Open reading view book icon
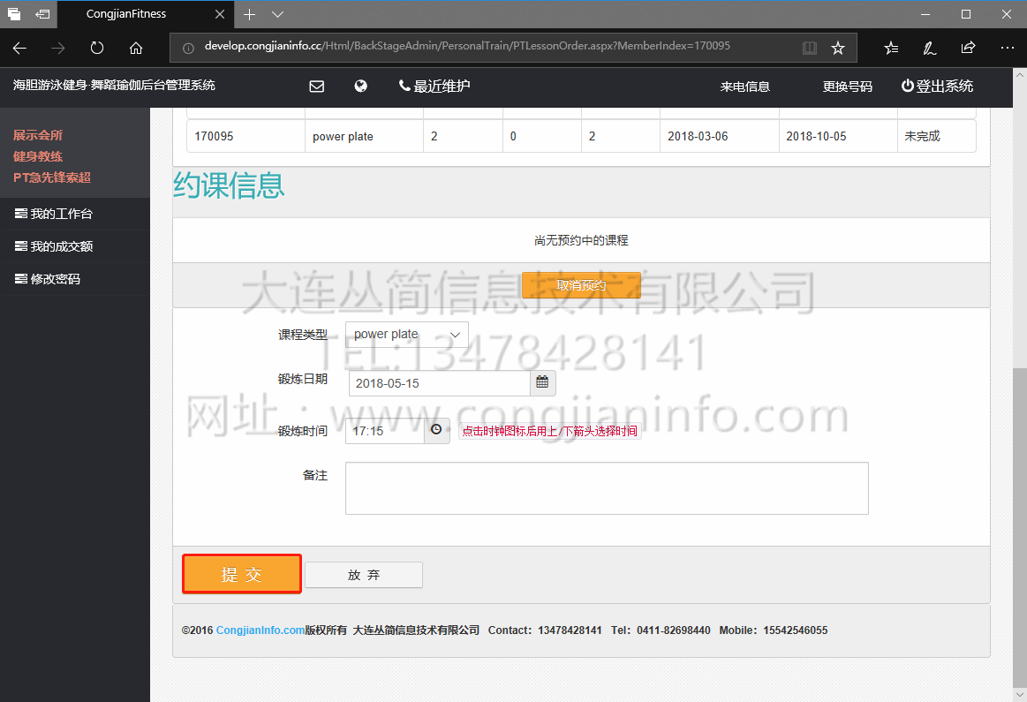1027x702 pixels. click(810, 48)
